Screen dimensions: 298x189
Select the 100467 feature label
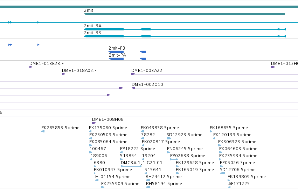pos(98,149)
